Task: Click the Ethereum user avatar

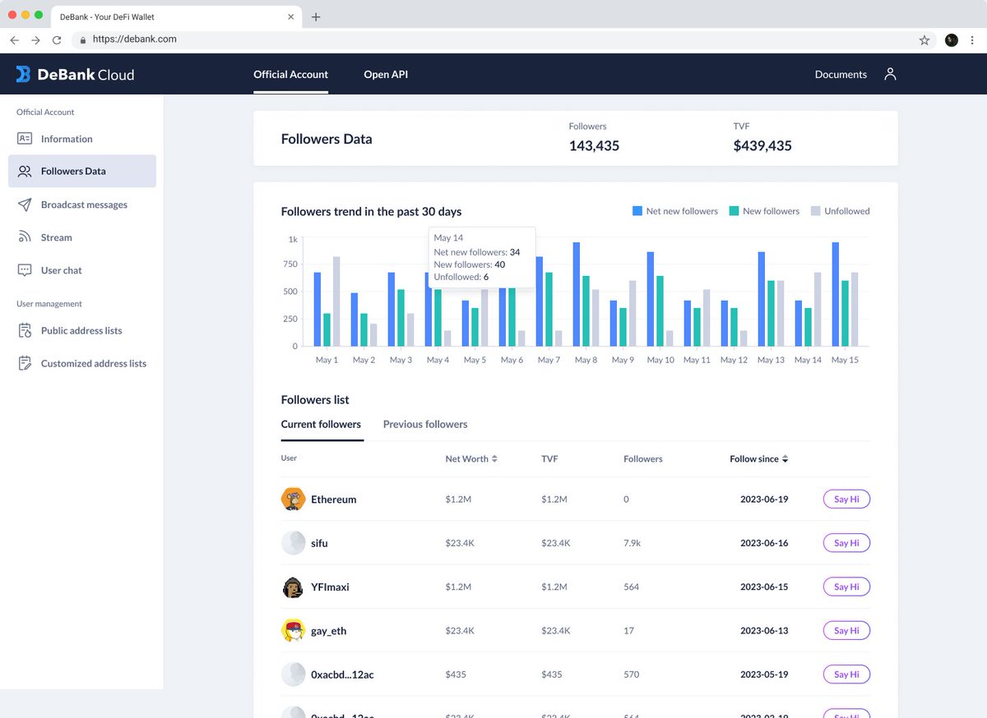Action: tap(293, 499)
